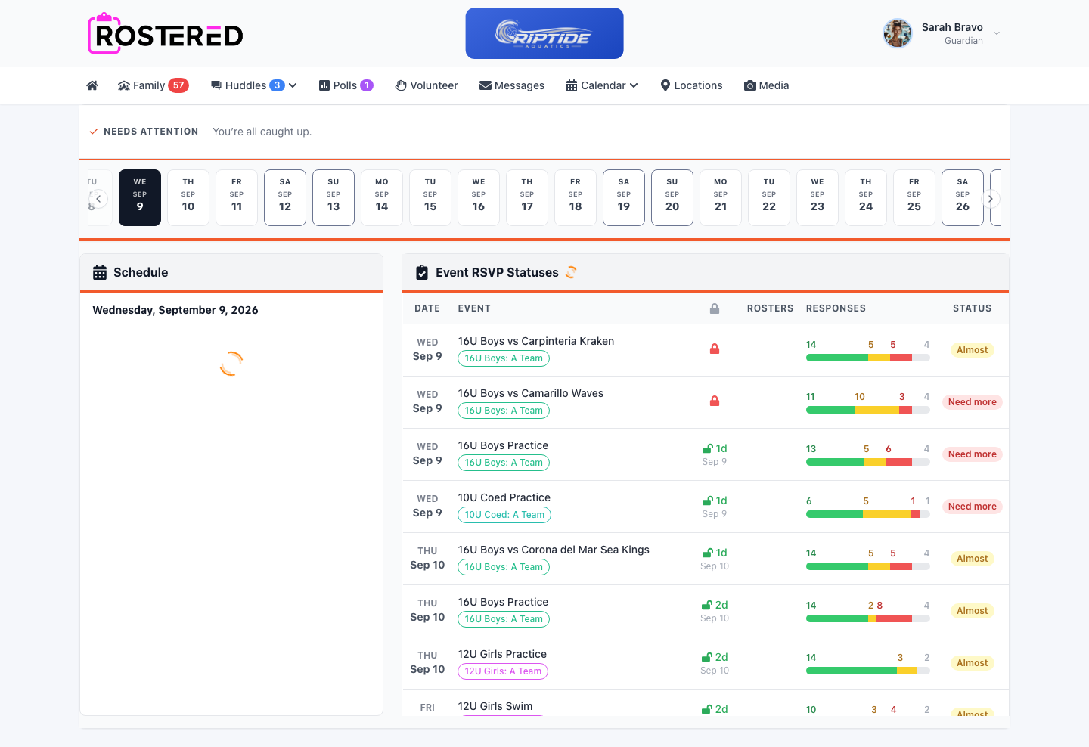Open 16U Boys vs Carpinteria Kraken event
This screenshot has height=747, width=1089.
coord(536,341)
